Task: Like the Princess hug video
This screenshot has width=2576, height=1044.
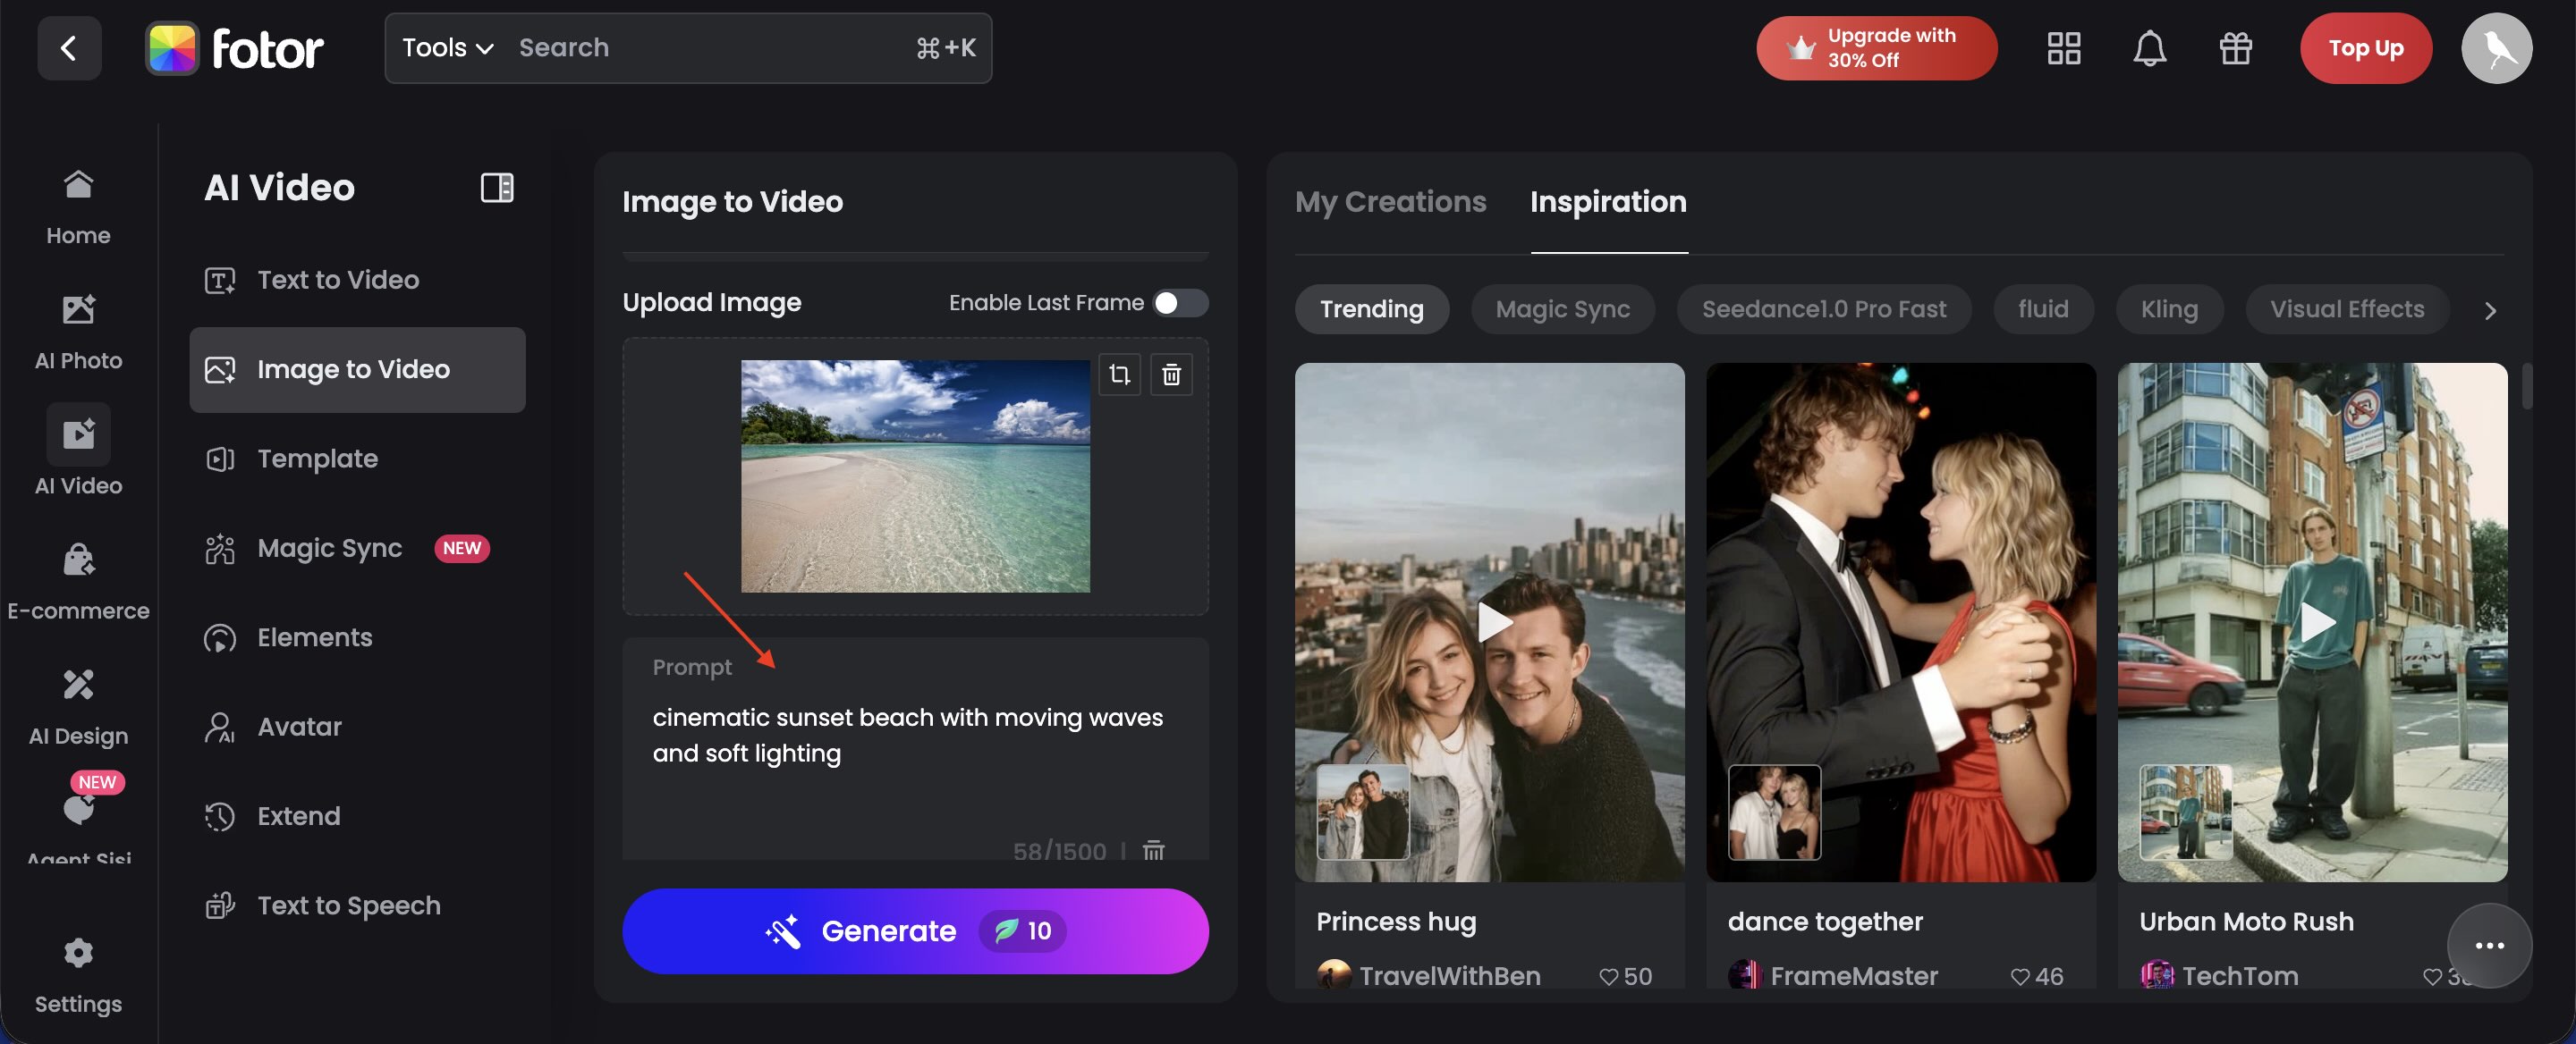Action: pyautogui.click(x=1608, y=976)
